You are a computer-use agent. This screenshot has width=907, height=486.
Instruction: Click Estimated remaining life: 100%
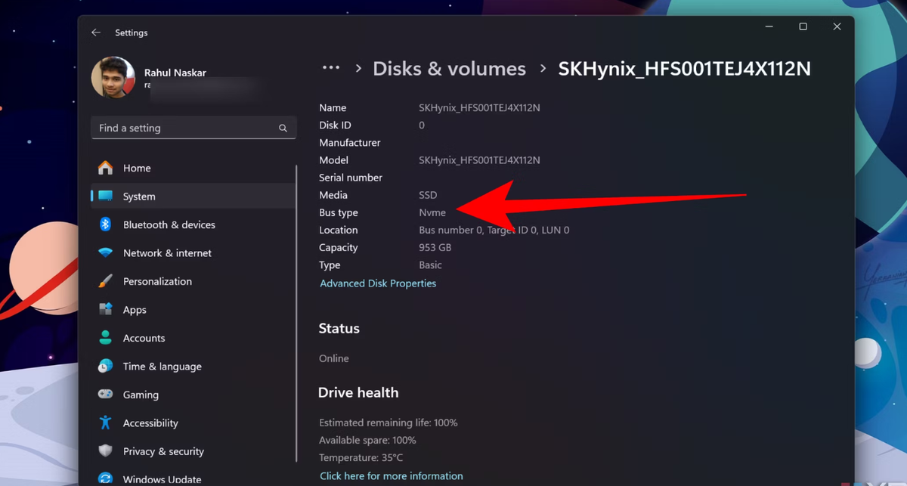point(388,423)
